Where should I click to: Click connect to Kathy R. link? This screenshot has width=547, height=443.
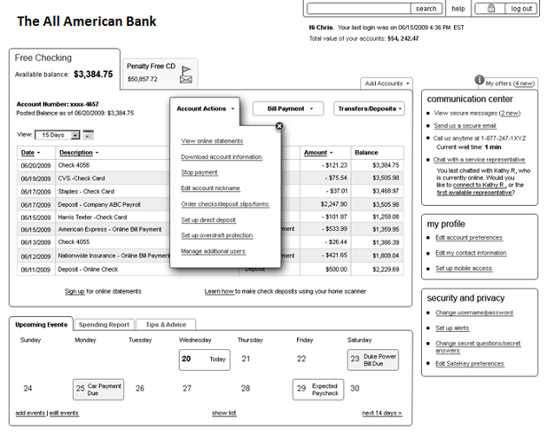(x=479, y=185)
